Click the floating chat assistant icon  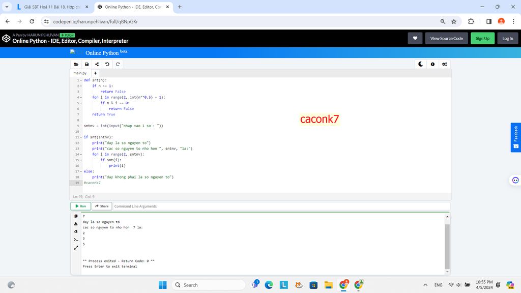(515, 180)
